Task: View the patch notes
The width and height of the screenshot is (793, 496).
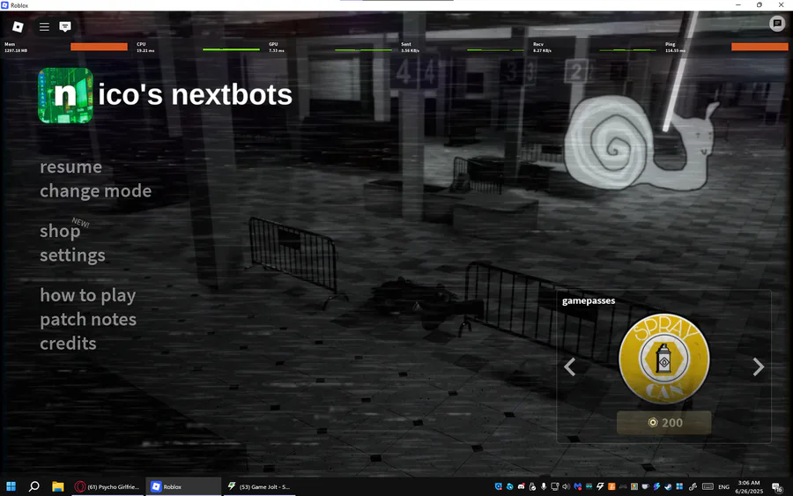Action: [x=88, y=320]
